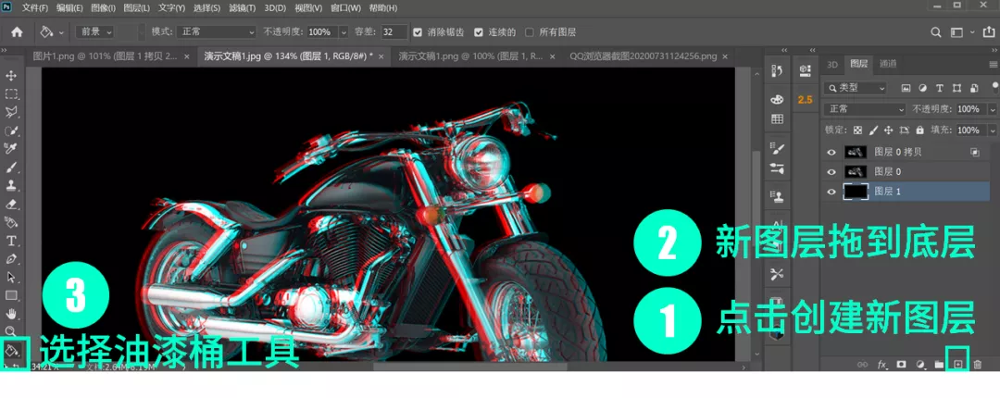
Task: Expand the options bar opacity 100% dropdown
Action: (x=344, y=31)
